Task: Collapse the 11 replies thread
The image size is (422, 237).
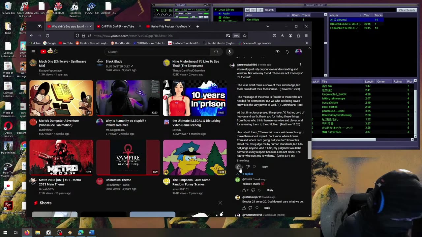Action: coord(245,174)
